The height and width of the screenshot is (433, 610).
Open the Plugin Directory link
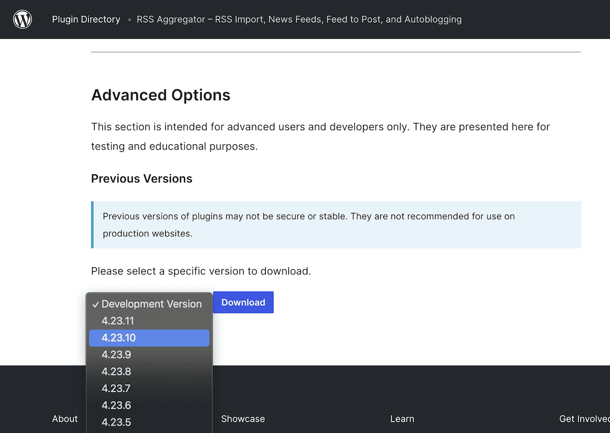coord(86,19)
